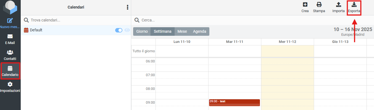The width and height of the screenshot is (374, 110).
Task: Toggle the Default calendar switch
Action: (x=119, y=30)
